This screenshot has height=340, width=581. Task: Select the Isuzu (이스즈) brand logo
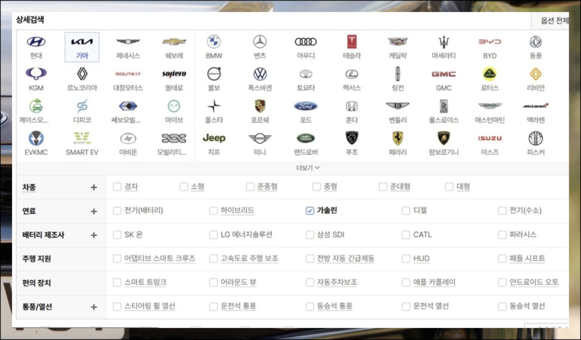click(489, 138)
